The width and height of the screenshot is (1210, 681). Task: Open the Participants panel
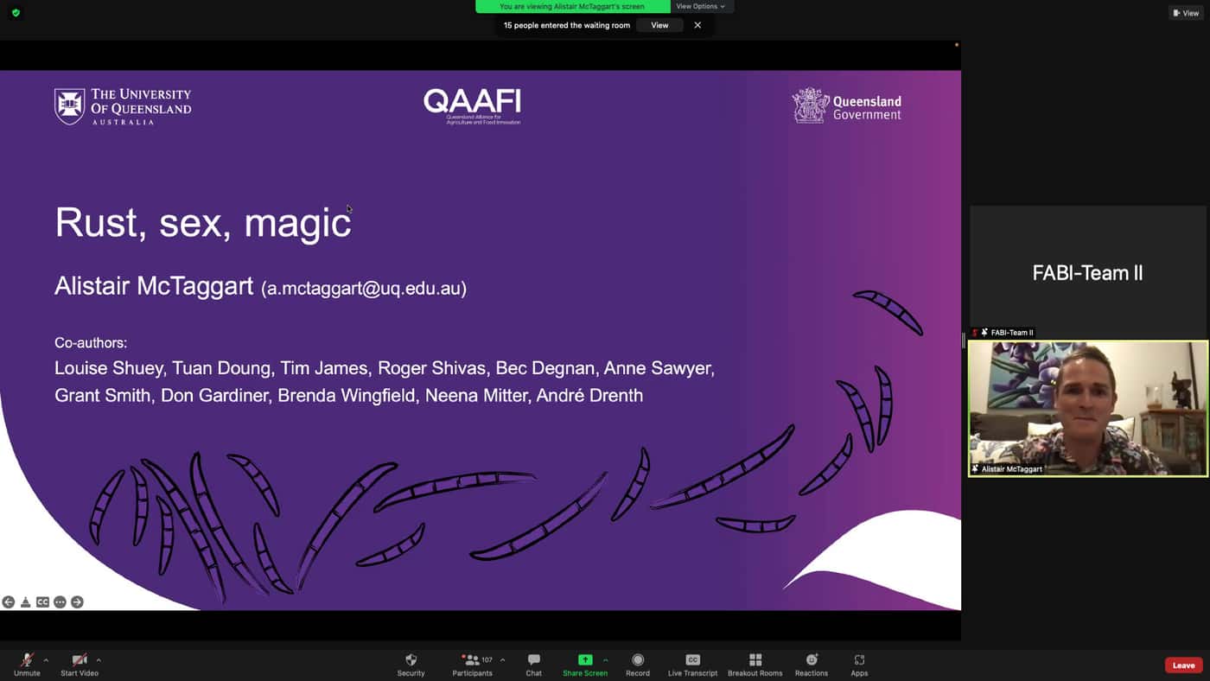472,665
